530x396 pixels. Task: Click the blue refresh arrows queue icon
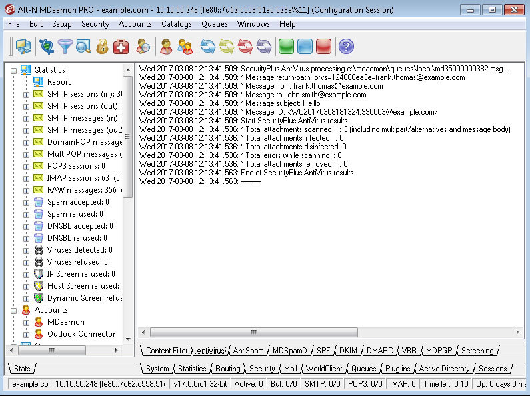[x=208, y=46]
